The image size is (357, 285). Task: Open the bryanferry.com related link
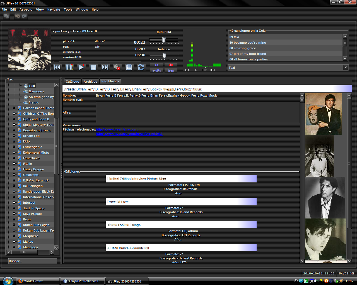coord(117,129)
